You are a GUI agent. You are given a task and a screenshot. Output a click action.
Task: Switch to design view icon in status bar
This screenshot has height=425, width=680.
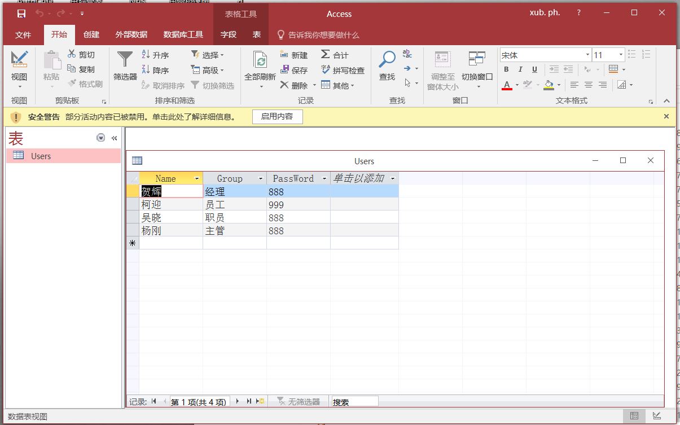(657, 416)
